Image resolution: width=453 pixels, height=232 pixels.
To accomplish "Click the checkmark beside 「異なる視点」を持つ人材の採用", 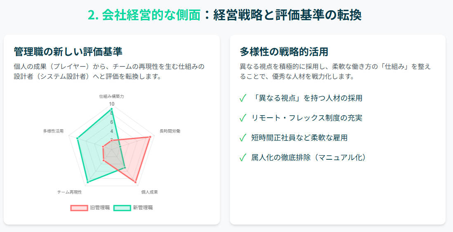I will point(243,98).
